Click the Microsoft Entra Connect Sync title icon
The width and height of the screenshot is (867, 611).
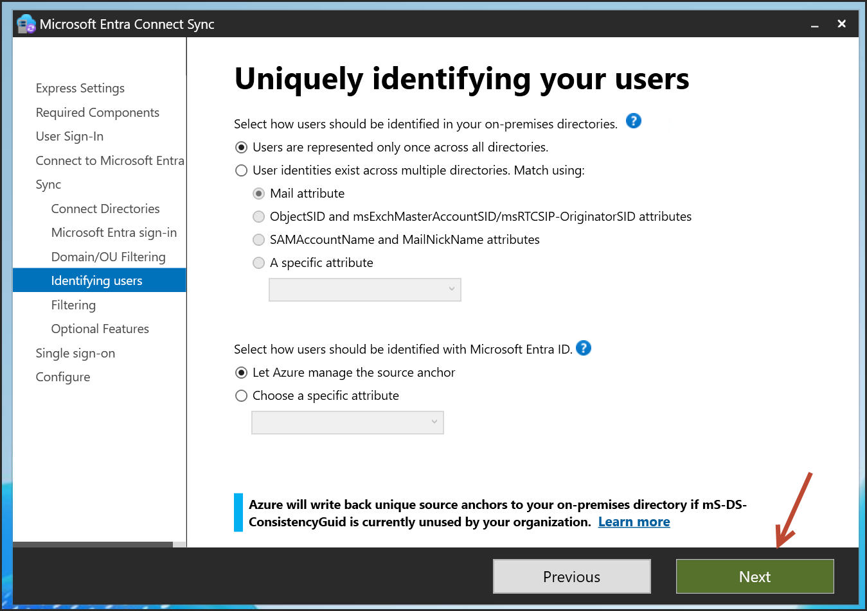click(x=26, y=24)
